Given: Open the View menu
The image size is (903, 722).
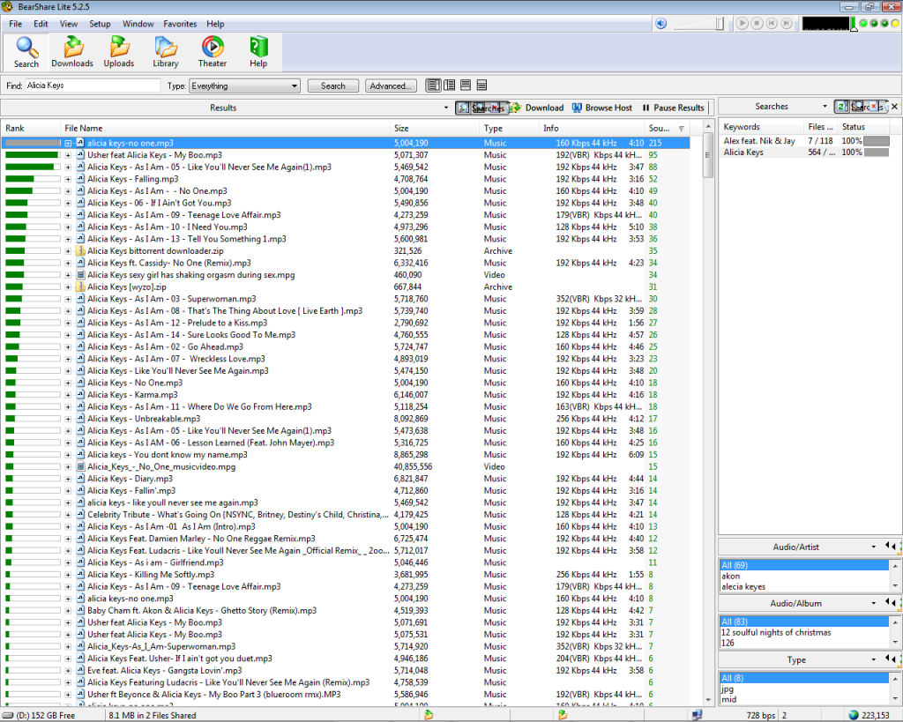Looking at the screenshot, I should (69, 24).
